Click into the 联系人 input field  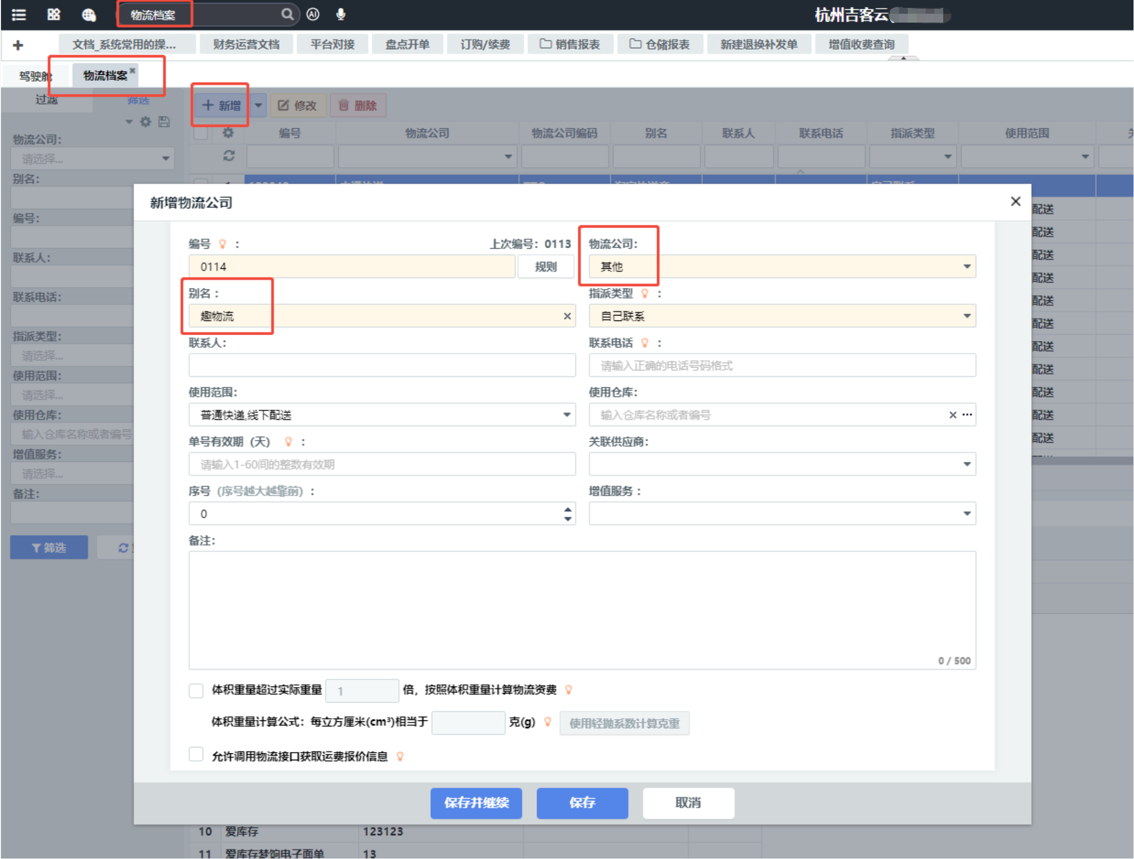tap(382, 365)
